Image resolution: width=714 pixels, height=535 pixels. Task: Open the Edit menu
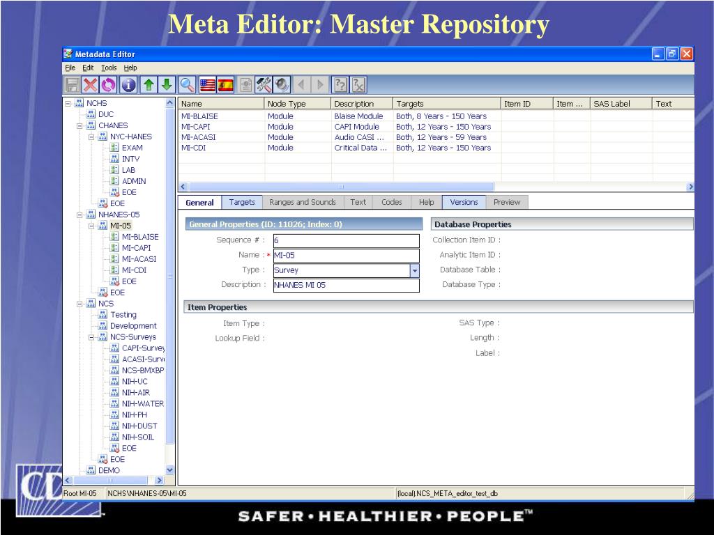[x=88, y=68]
